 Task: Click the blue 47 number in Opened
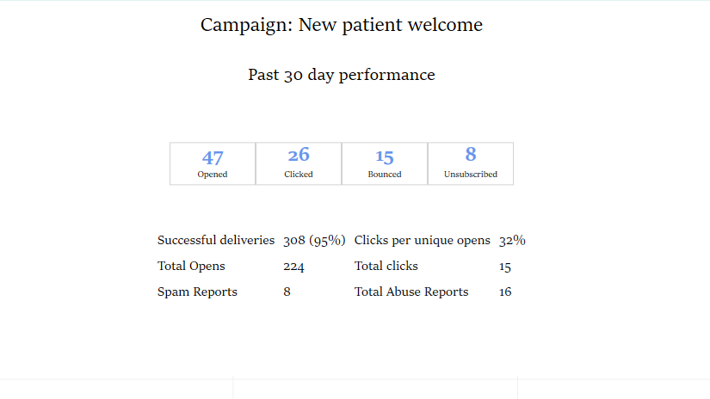(x=213, y=158)
